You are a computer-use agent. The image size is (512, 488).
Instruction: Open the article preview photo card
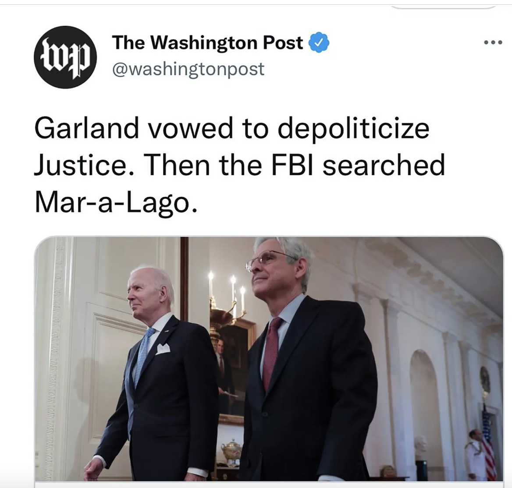[x=269, y=358]
